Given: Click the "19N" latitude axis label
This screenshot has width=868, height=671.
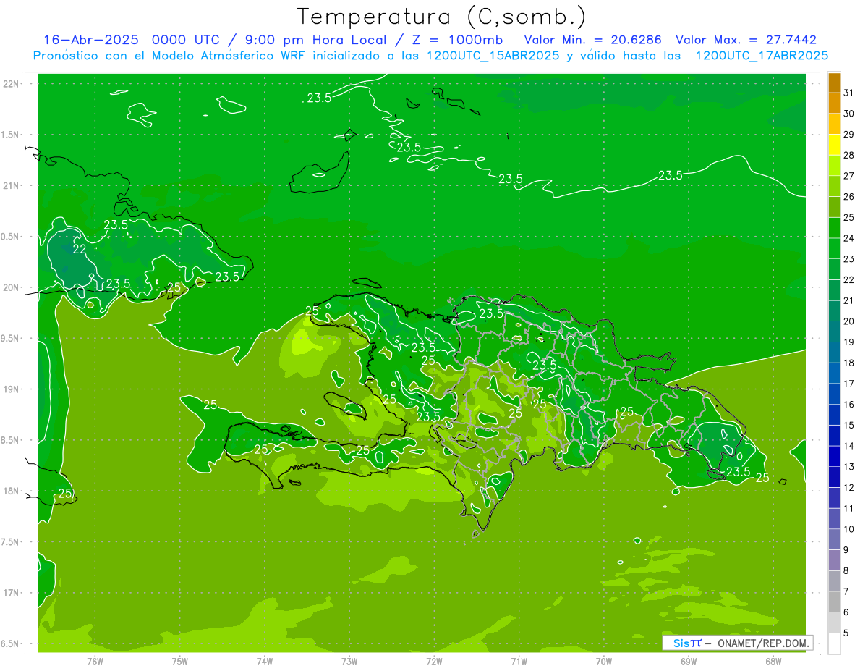Looking at the screenshot, I should pos(12,389).
